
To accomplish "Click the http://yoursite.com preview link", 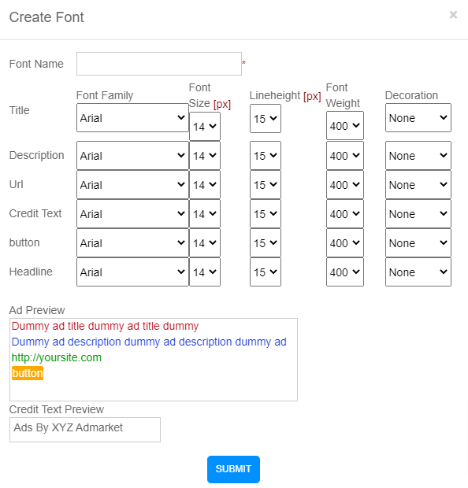I will click(57, 357).
